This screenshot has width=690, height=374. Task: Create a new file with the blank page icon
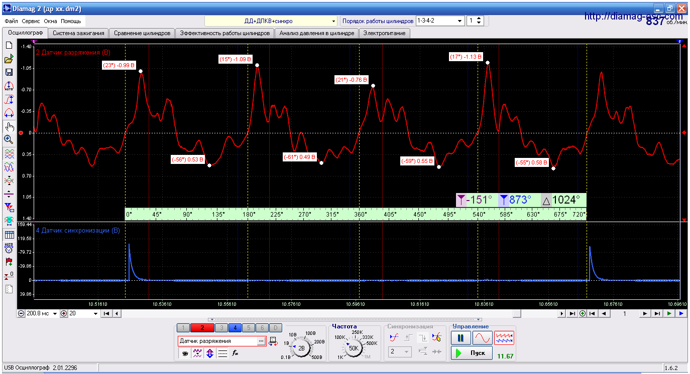[x=9, y=46]
